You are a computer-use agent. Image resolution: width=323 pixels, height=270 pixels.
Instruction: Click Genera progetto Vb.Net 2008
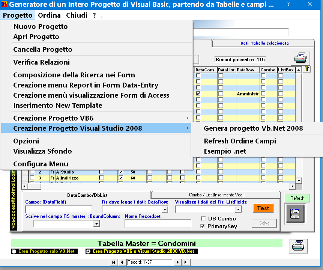253,128
